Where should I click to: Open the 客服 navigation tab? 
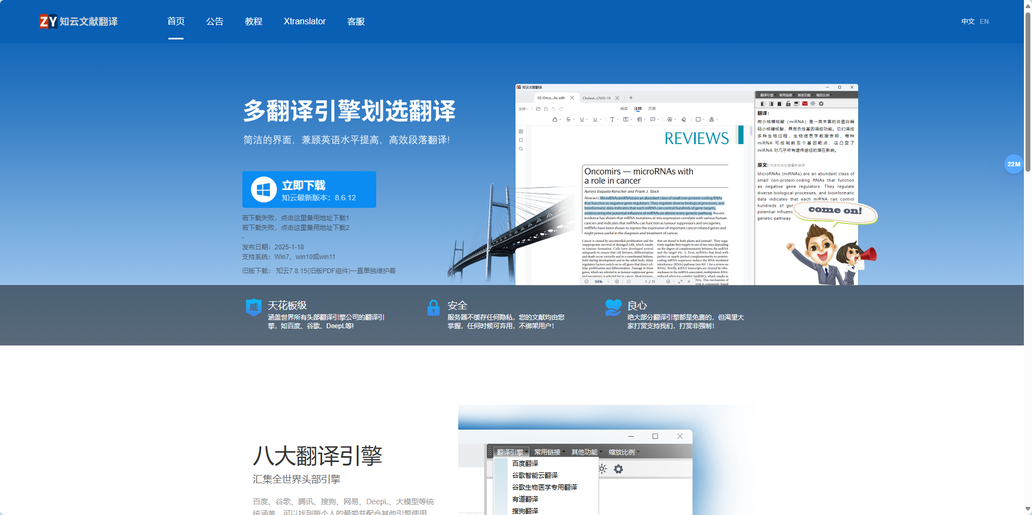(356, 22)
